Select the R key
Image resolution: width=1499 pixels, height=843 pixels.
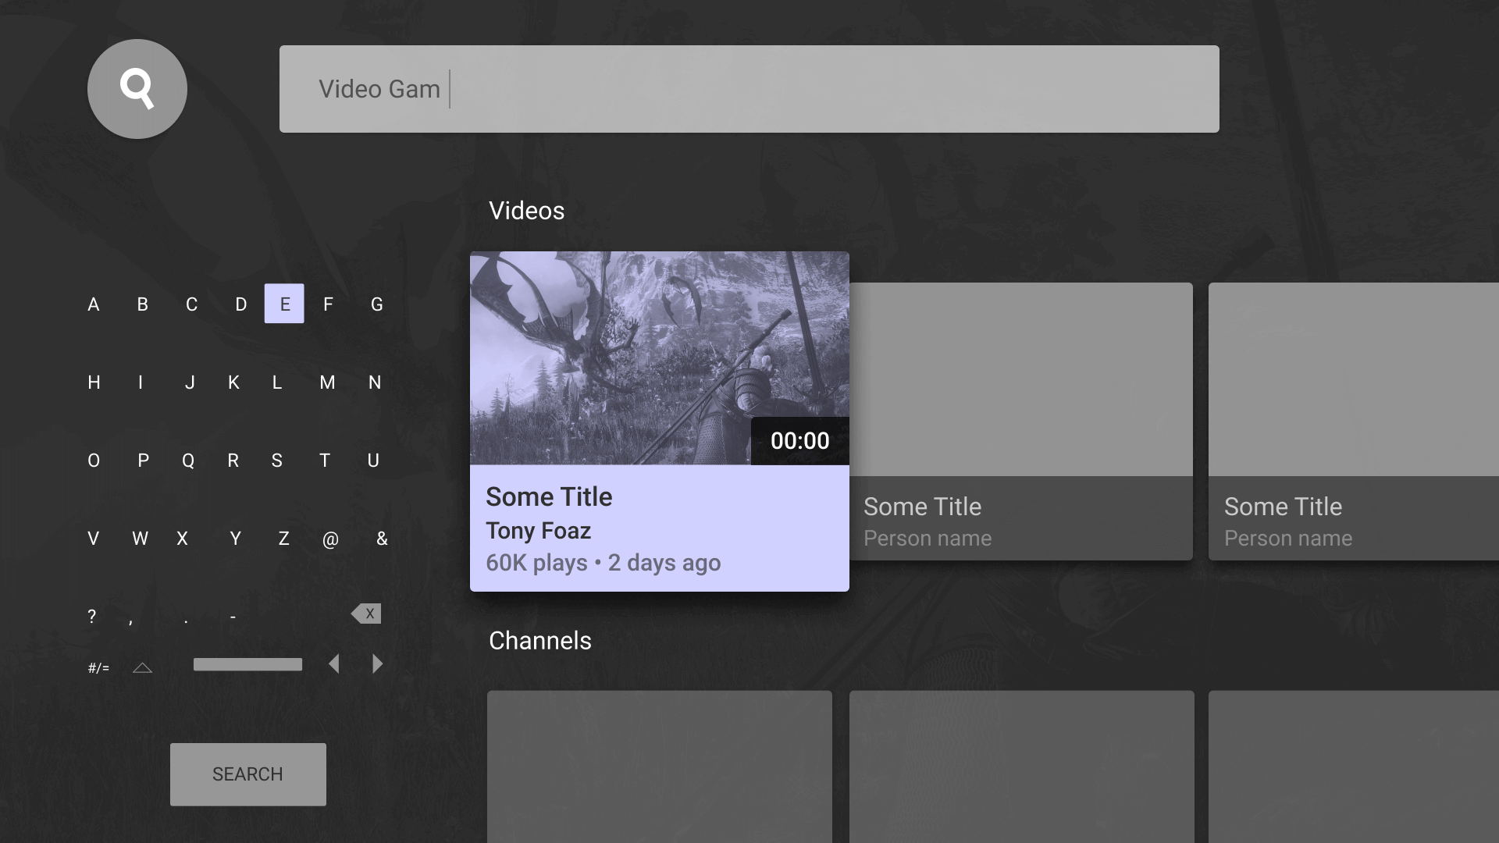(233, 461)
